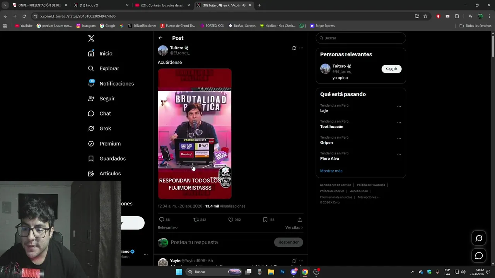Switch to the ONPE Presentación tab
Image resolution: width=495 pixels, height=278 pixels.
[x=40, y=5]
